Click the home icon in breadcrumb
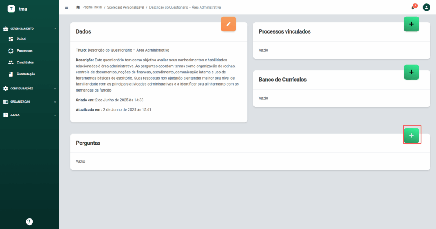The height and width of the screenshot is (229, 436). [78, 7]
